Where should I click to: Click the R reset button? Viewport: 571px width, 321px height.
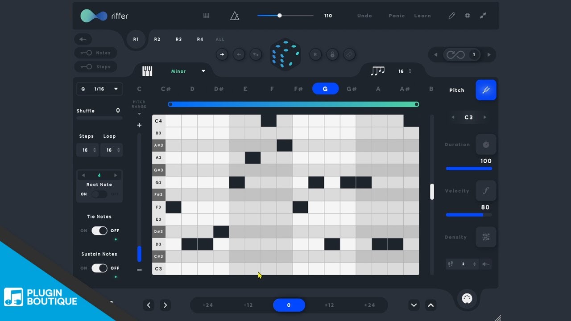click(315, 54)
